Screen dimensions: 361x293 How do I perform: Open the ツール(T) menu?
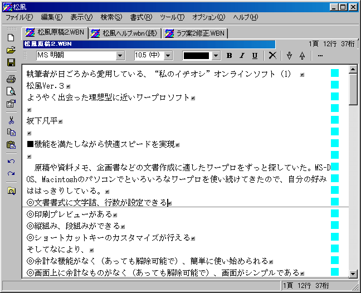(172, 17)
